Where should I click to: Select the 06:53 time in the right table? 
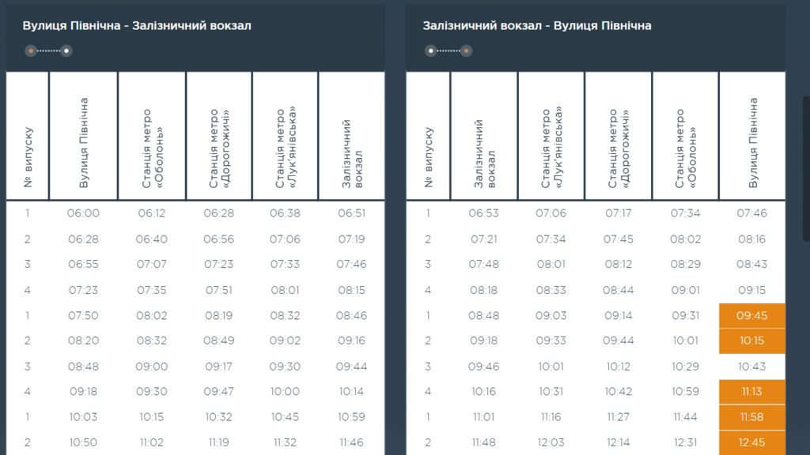coord(484,213)
